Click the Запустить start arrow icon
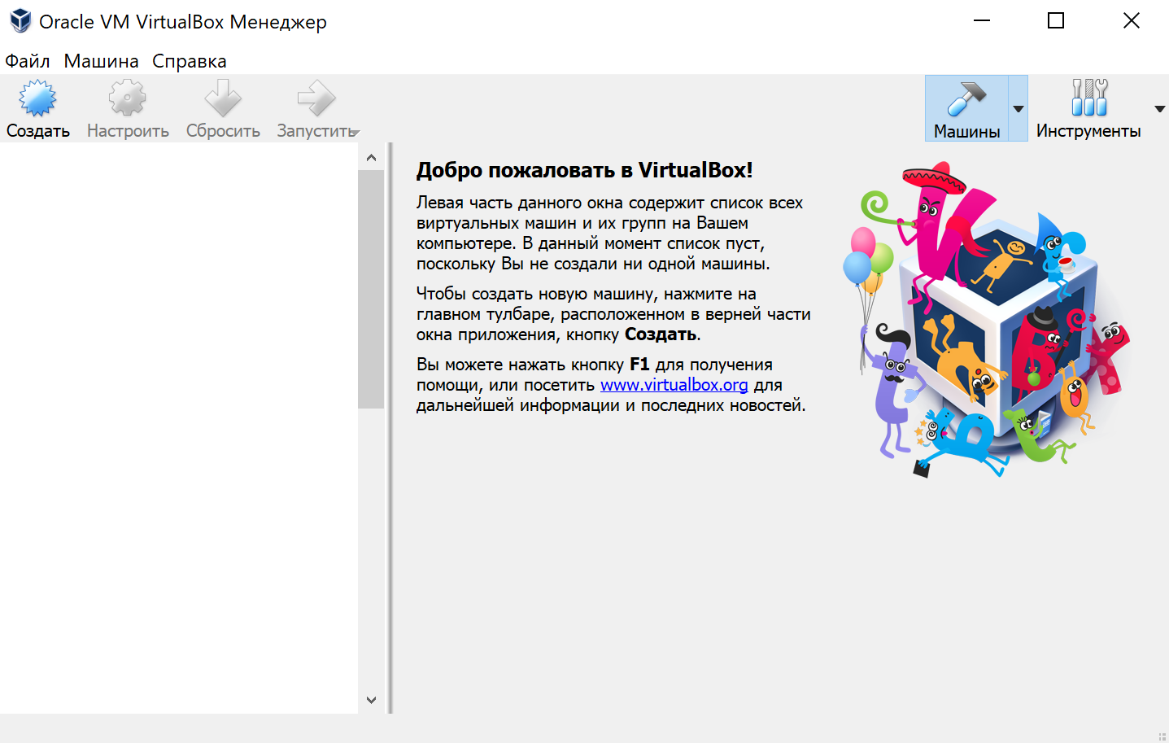Screen dimensions: 1169x743 click(313, 98)
